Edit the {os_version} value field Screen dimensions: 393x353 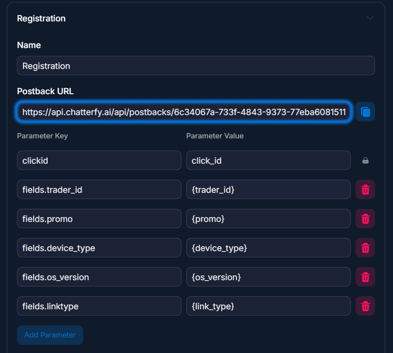[268, 277]
